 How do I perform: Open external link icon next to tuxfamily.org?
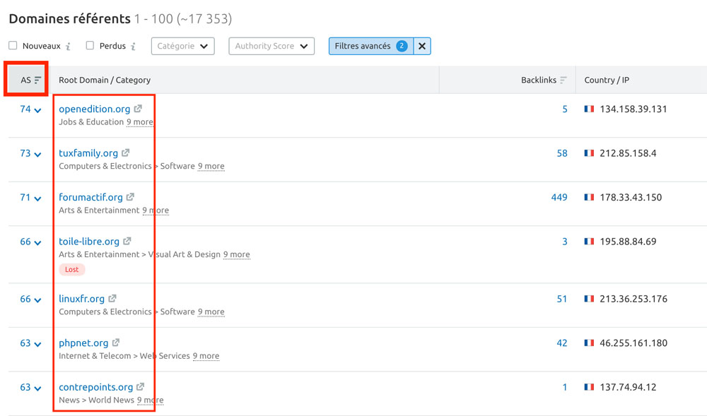coord(126,153)
